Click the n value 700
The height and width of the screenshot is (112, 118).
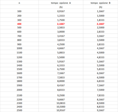coord(19,36)
